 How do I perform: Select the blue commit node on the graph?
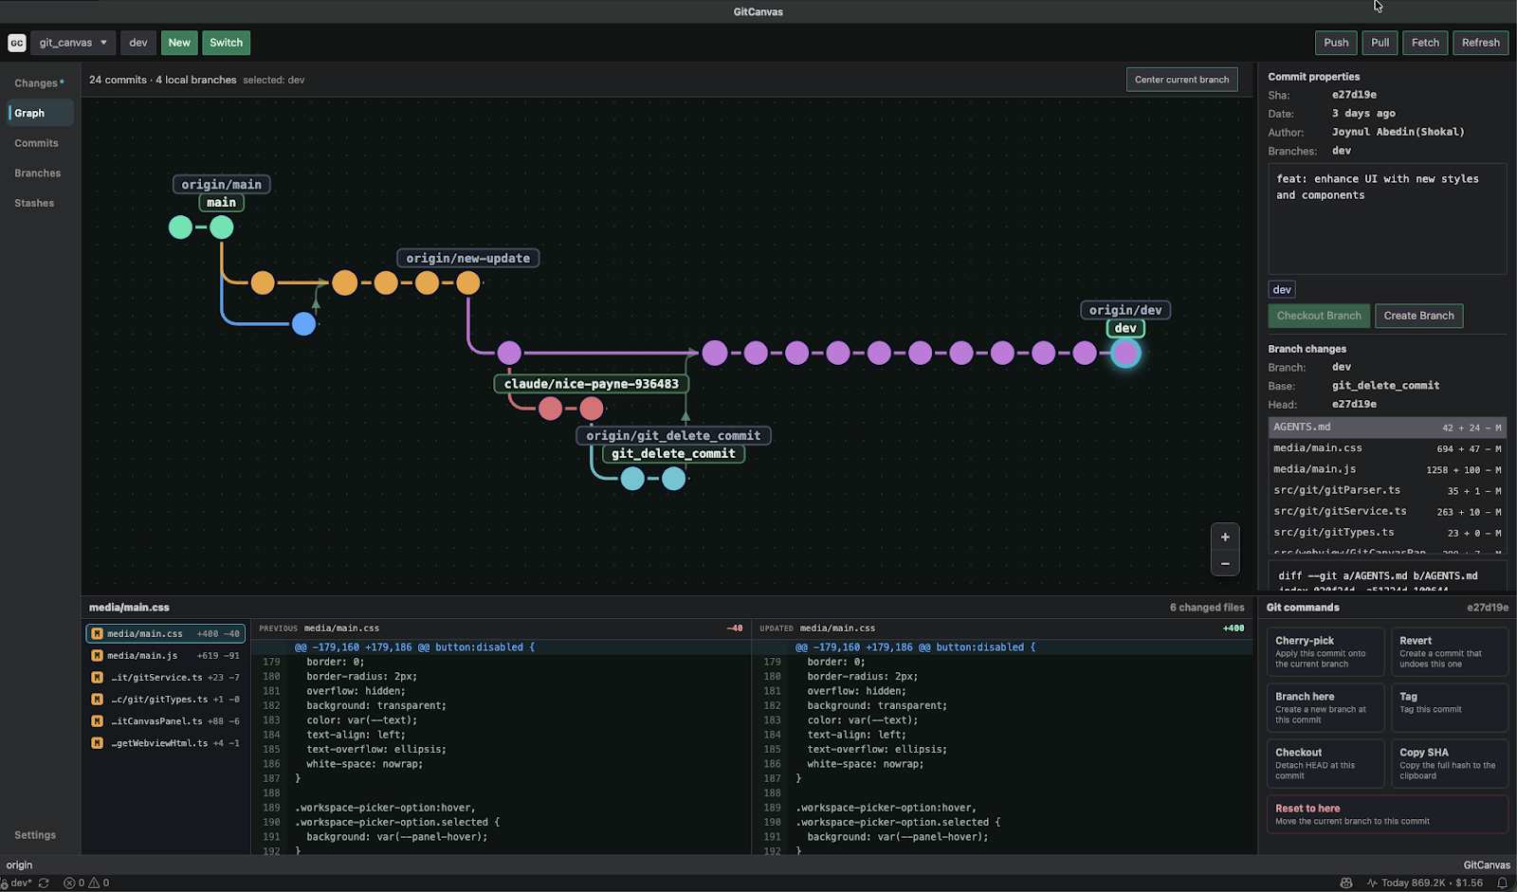(303, 324)
